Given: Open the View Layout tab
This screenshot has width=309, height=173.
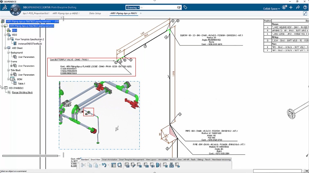Looking at the screenshot, I should coord(151,160).
